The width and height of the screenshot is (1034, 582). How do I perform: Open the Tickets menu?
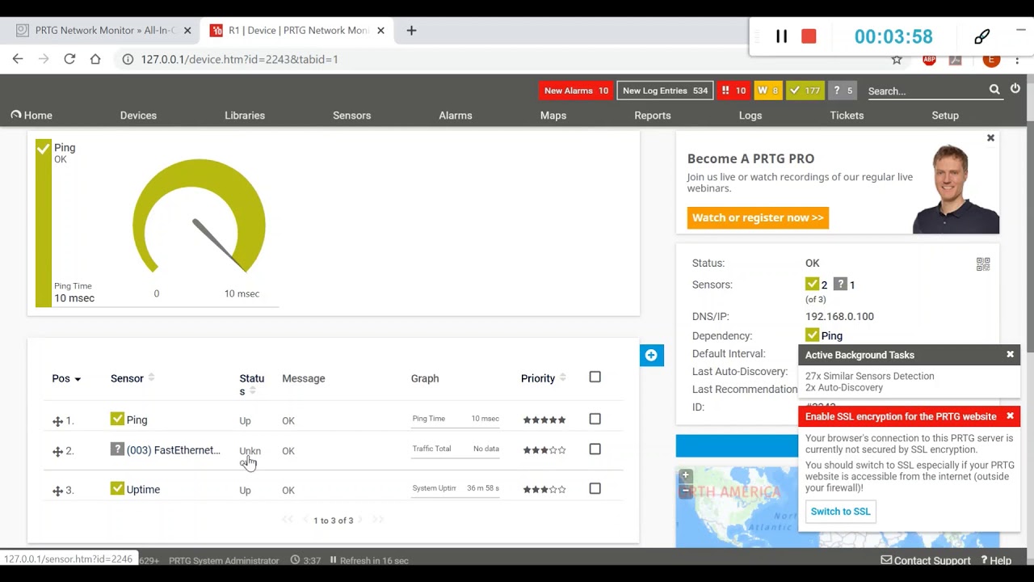click(x=847, y=116)
